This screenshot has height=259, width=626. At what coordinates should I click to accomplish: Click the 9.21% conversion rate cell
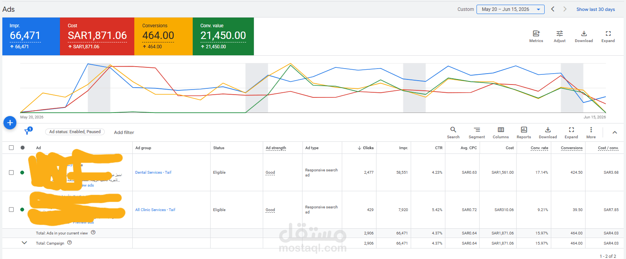pos(543,210)
